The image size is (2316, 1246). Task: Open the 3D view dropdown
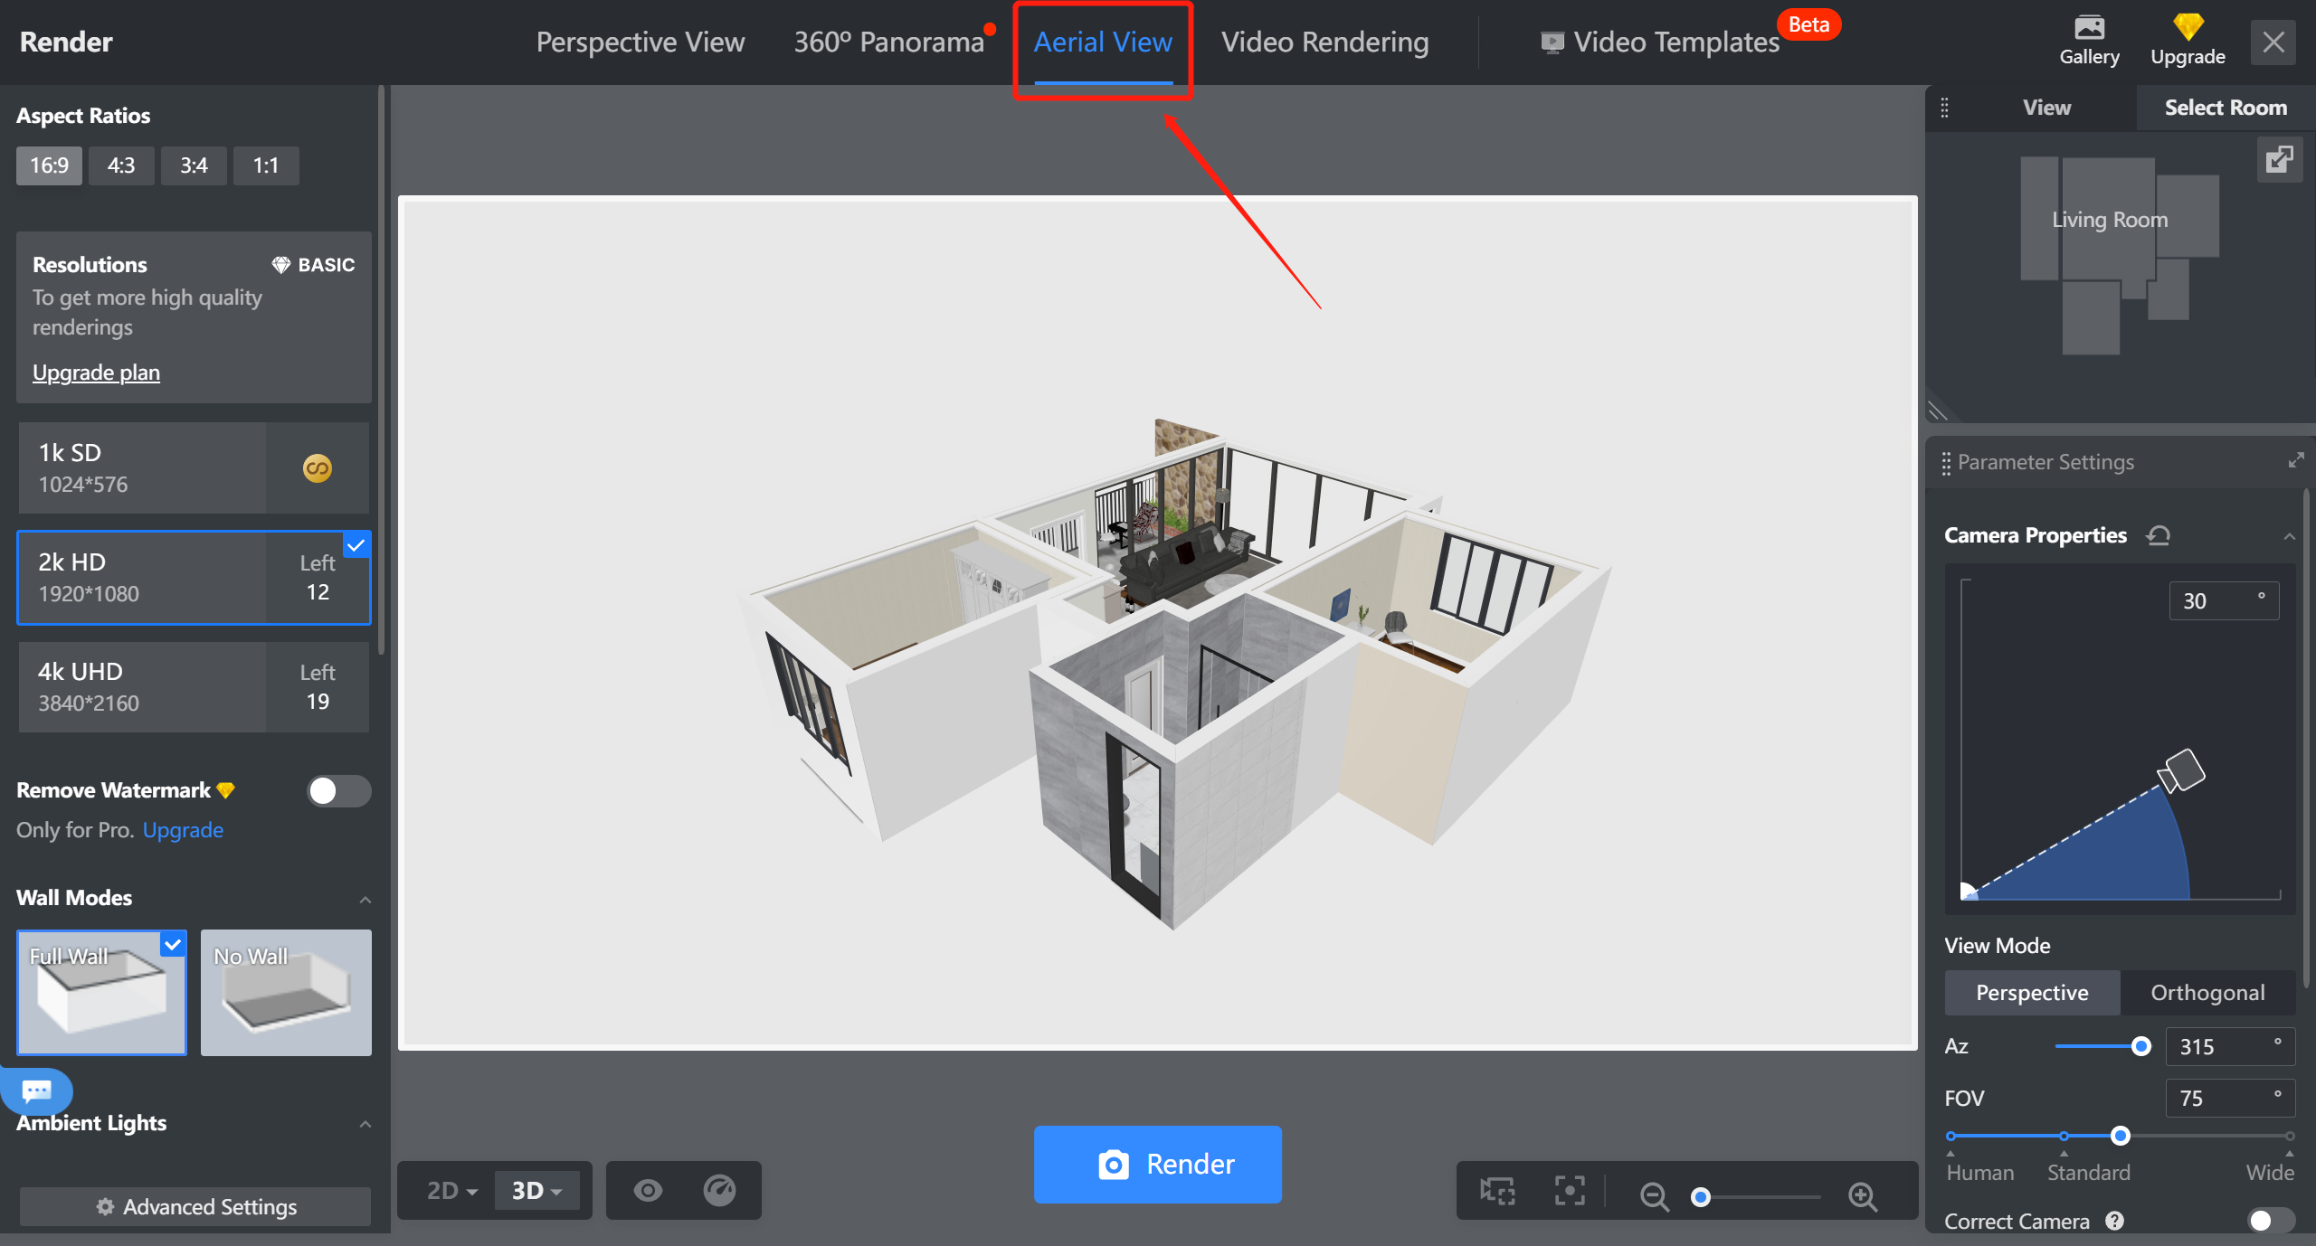[537, 1190]
